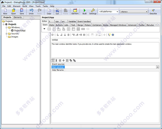Open the sizer layout dropdown in alignment toolbar
The image size is (162, 129).
click(x=53, y=35)
